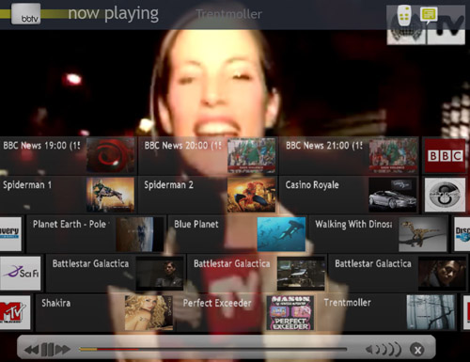The height and width of the screenshot is (362, 470).
Task: Click the now playing header label
Action: [114, 14]
